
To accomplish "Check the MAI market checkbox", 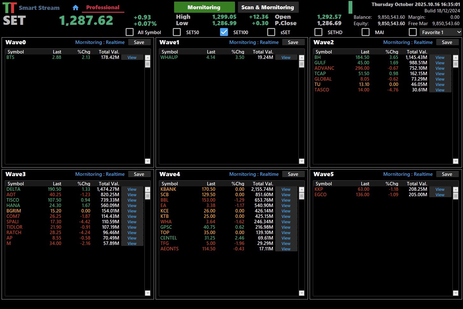I will pyautogui.click(x=365, y=32).
